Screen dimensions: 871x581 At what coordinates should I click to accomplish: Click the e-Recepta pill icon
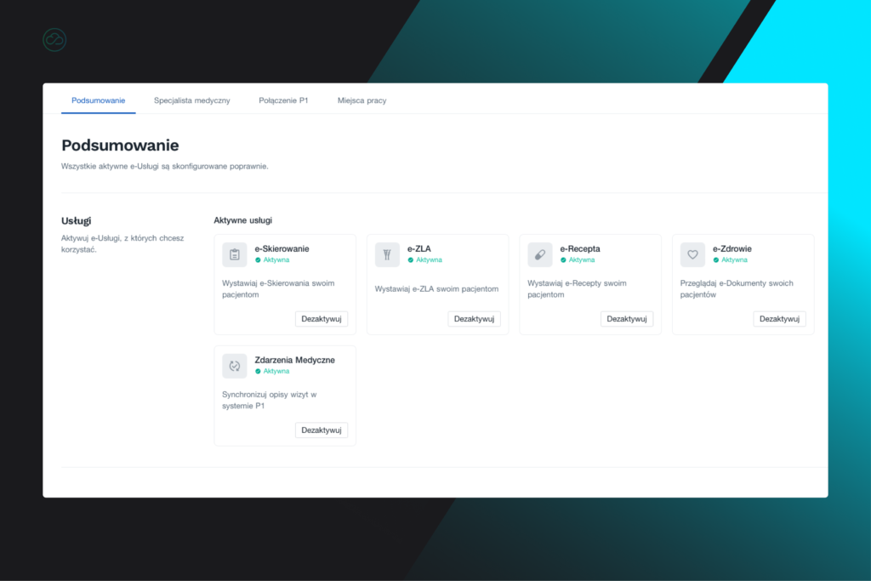(x=540, y=254)
